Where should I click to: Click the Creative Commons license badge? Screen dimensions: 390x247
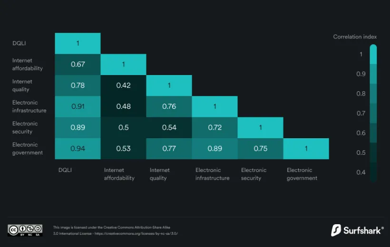click(25, 230)
